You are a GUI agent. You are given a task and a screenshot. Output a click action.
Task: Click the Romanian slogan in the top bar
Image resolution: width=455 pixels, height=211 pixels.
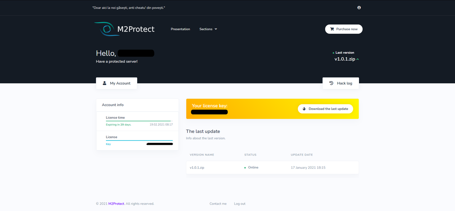click(x=129, y=8)
